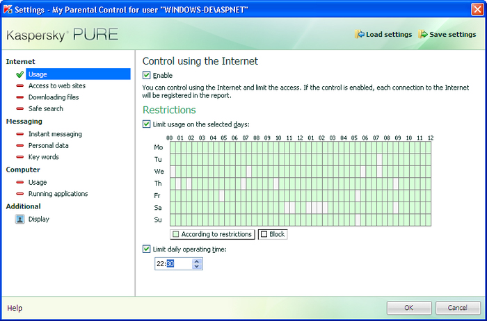Screen dimensions: 487x321
Task: Uncheck the Enable checkbox
Action: point(147,75)
